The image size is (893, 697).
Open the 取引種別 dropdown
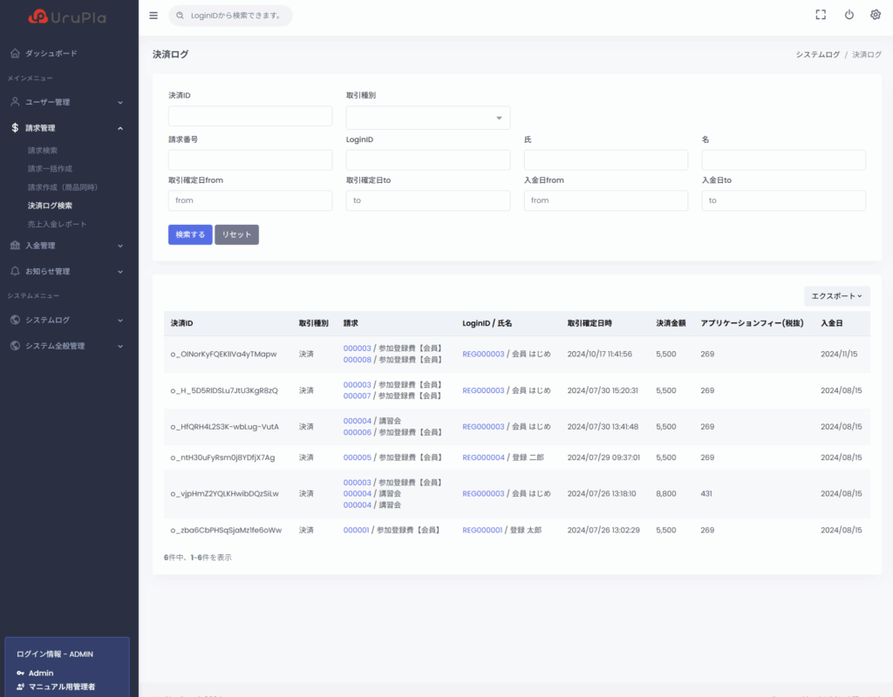pos(427,118)
